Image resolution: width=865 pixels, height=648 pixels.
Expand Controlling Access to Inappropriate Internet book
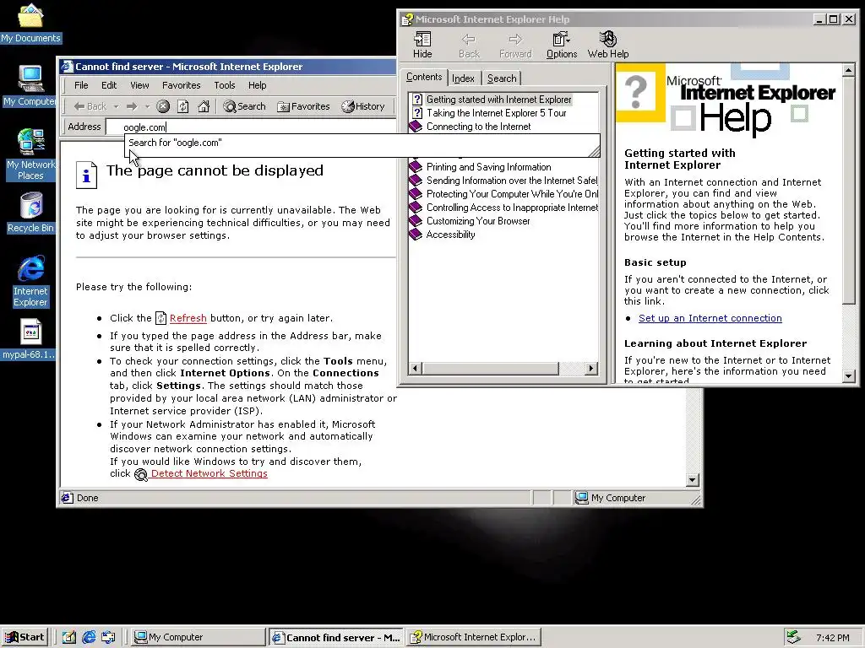(503, 208)
